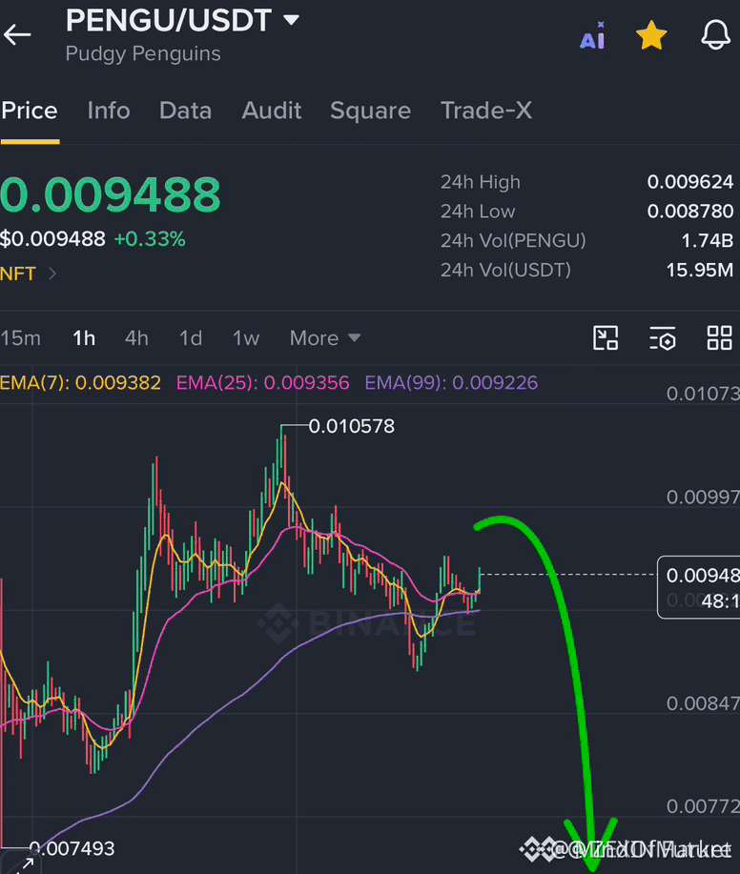Click the chart high label 0.010578
740x874 pixels.
click(x=351, y=426)
